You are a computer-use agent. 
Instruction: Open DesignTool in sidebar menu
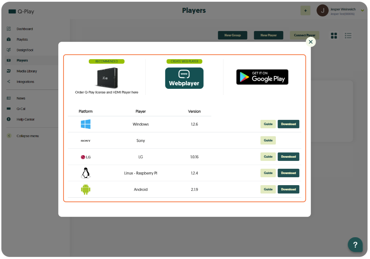point(25,50)
